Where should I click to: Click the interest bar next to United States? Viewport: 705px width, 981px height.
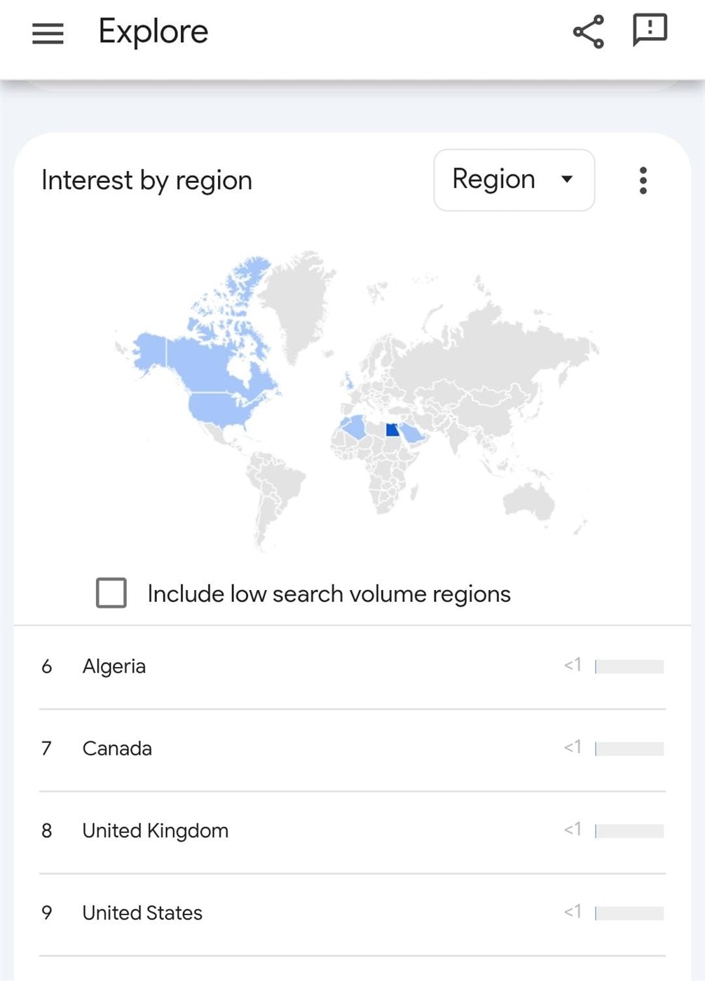pos(629,913)
